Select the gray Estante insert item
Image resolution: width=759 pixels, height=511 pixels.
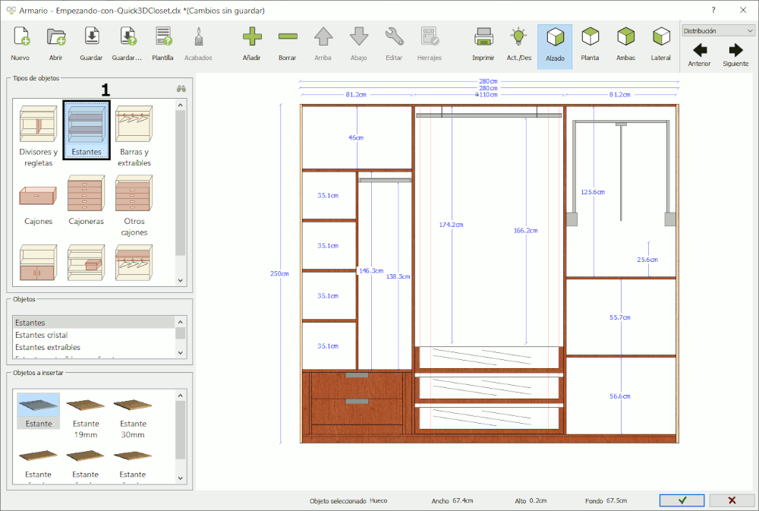[39, 411]
